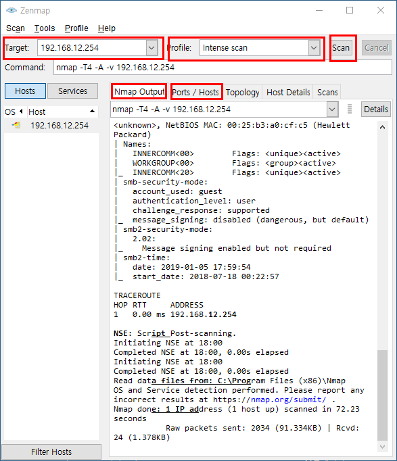Click the Profile field showing Intense scan
Viewport: 397px width, 461px height.
254,47
